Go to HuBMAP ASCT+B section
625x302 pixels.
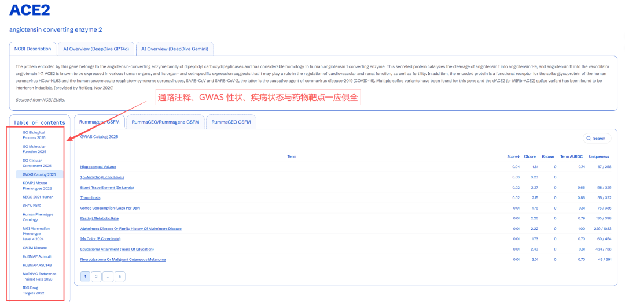(37, 265)
